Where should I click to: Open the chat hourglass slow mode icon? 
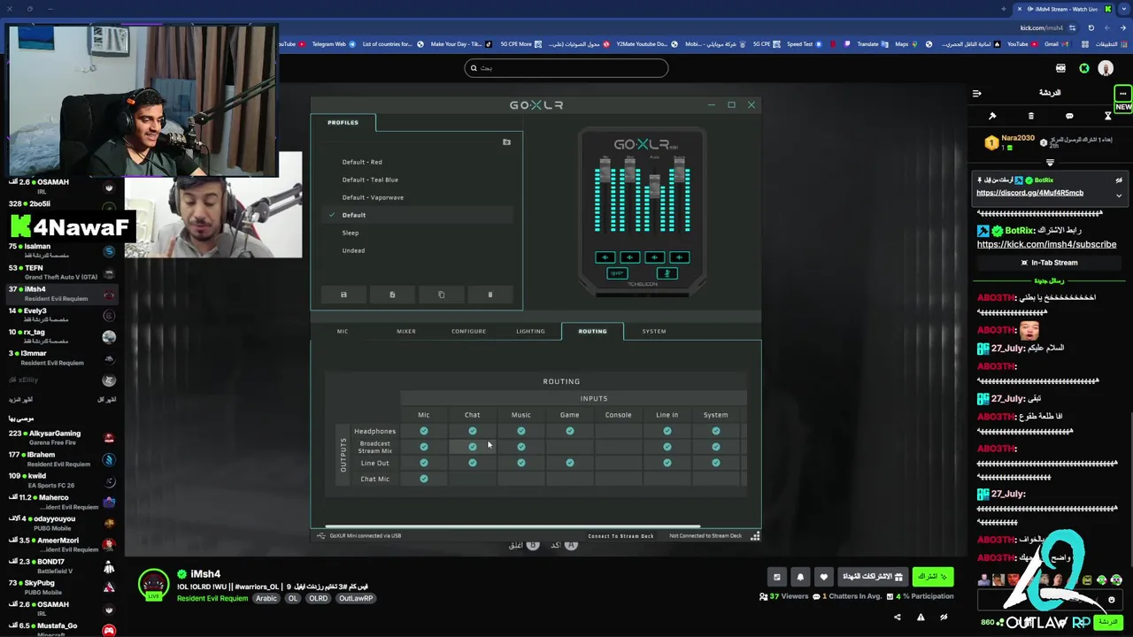(x=1107, y=116)
